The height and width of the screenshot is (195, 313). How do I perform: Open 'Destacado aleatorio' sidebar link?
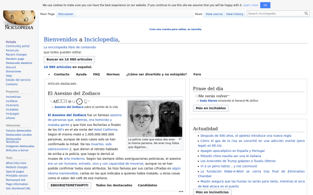click(x=19, y=63)
